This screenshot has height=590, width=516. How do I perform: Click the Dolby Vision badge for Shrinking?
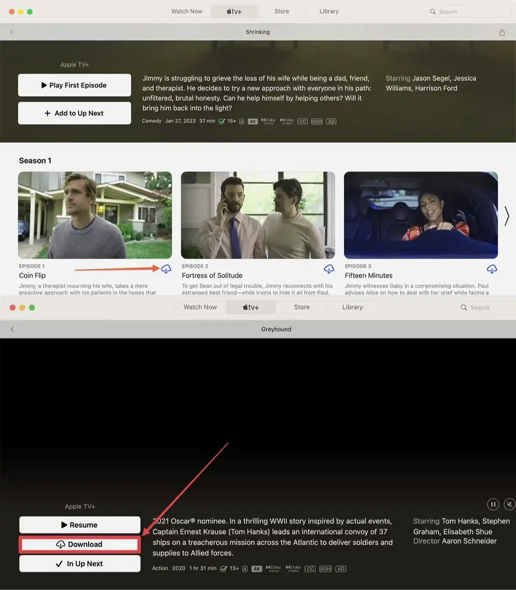pos(268,121)
